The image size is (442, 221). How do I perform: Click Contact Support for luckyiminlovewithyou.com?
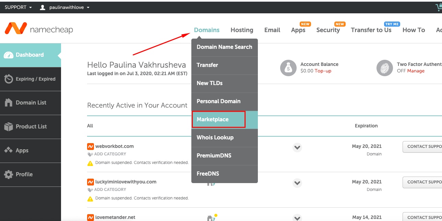[422, 182]
